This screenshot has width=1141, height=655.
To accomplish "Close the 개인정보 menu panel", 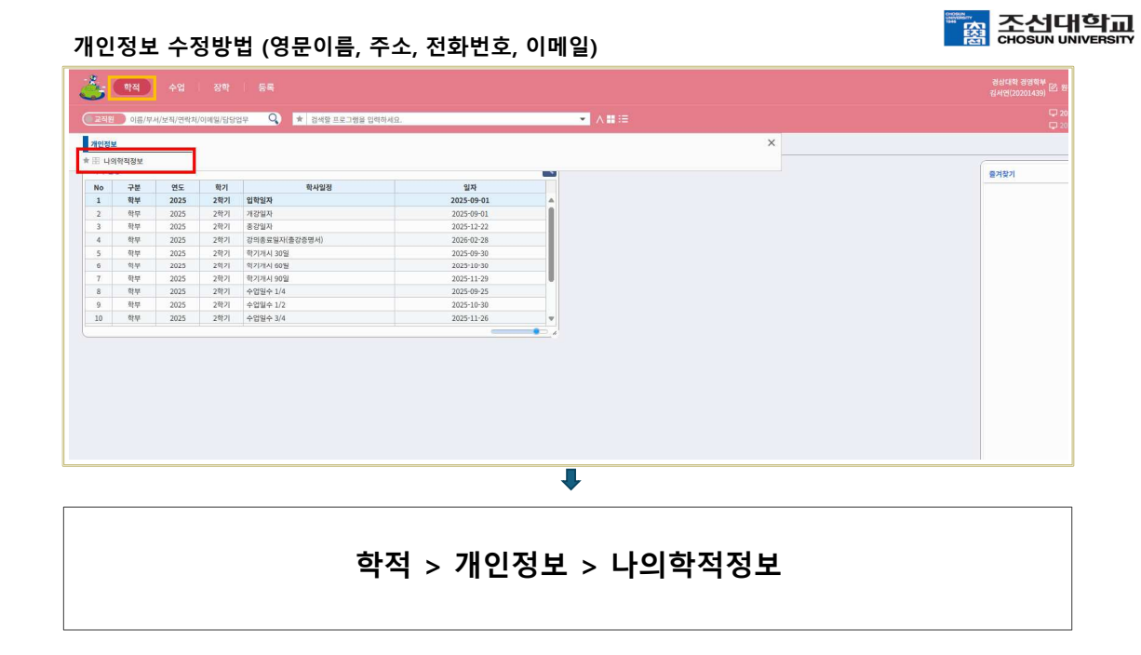I will (x=771, y=142).
